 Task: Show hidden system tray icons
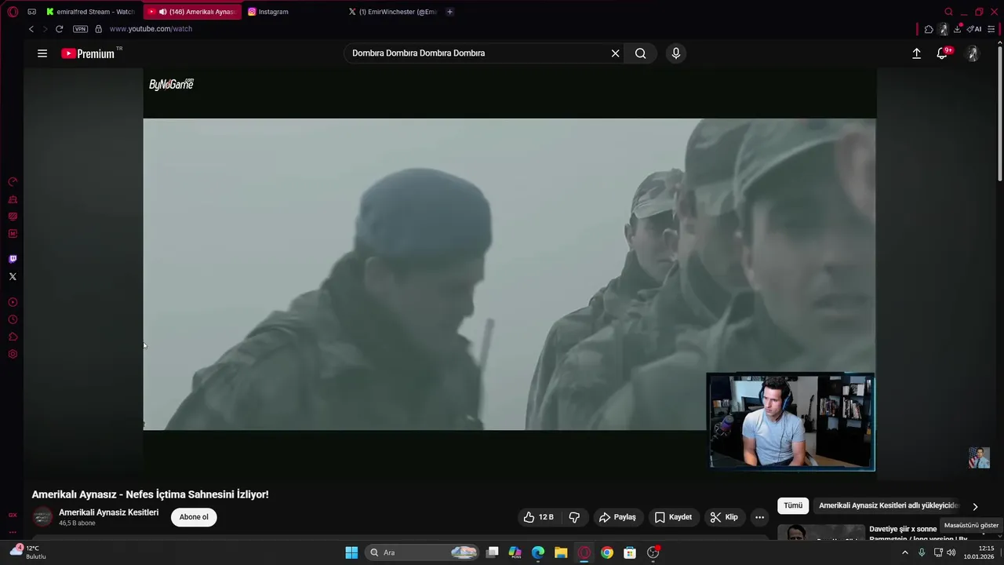point(904,552)
